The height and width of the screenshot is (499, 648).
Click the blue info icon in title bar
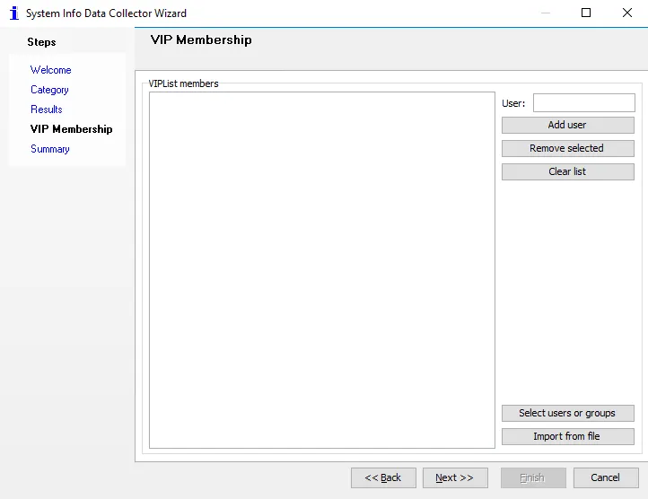(14, 13)
